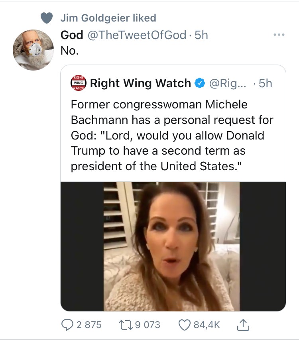The width and height of the screenshot is (299, 346).
Task: Click the filled heart beside 'Jim Goldgeier liked'
Action: coord(47,18)
